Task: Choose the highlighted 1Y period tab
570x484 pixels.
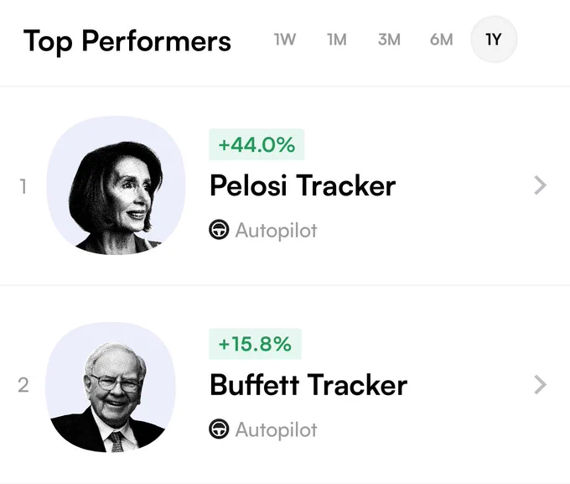Action: tap(494, 39)
